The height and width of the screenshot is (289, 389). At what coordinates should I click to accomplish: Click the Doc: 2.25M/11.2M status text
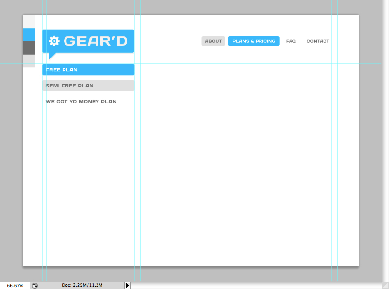click(x=82, y=285)
